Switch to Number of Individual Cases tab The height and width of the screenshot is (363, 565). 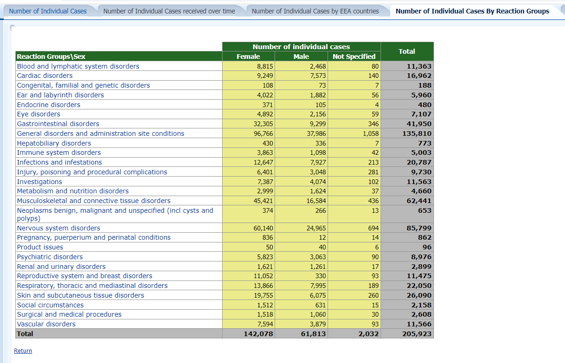(x=48, y=11)
